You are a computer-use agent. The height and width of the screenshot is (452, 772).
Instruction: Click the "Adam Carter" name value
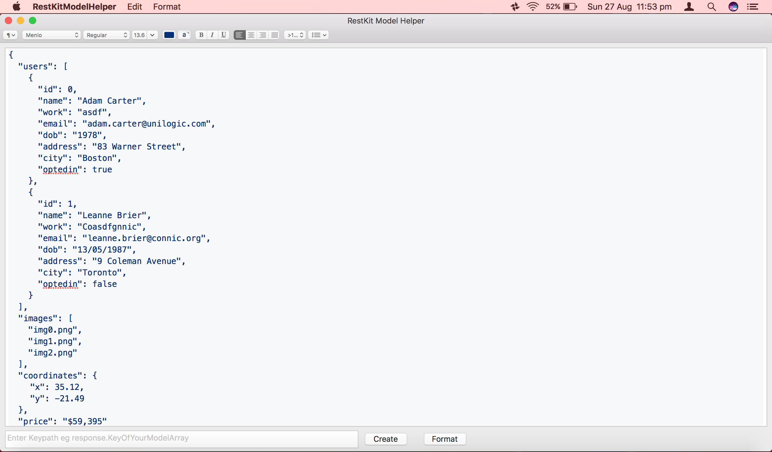click(109, 101)
